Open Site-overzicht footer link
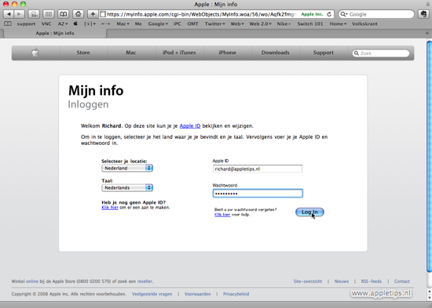This screenshot has width=432, height=308. [308, 281]
